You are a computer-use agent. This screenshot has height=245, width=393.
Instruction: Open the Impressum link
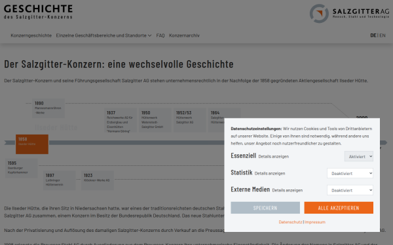(315, 222)
